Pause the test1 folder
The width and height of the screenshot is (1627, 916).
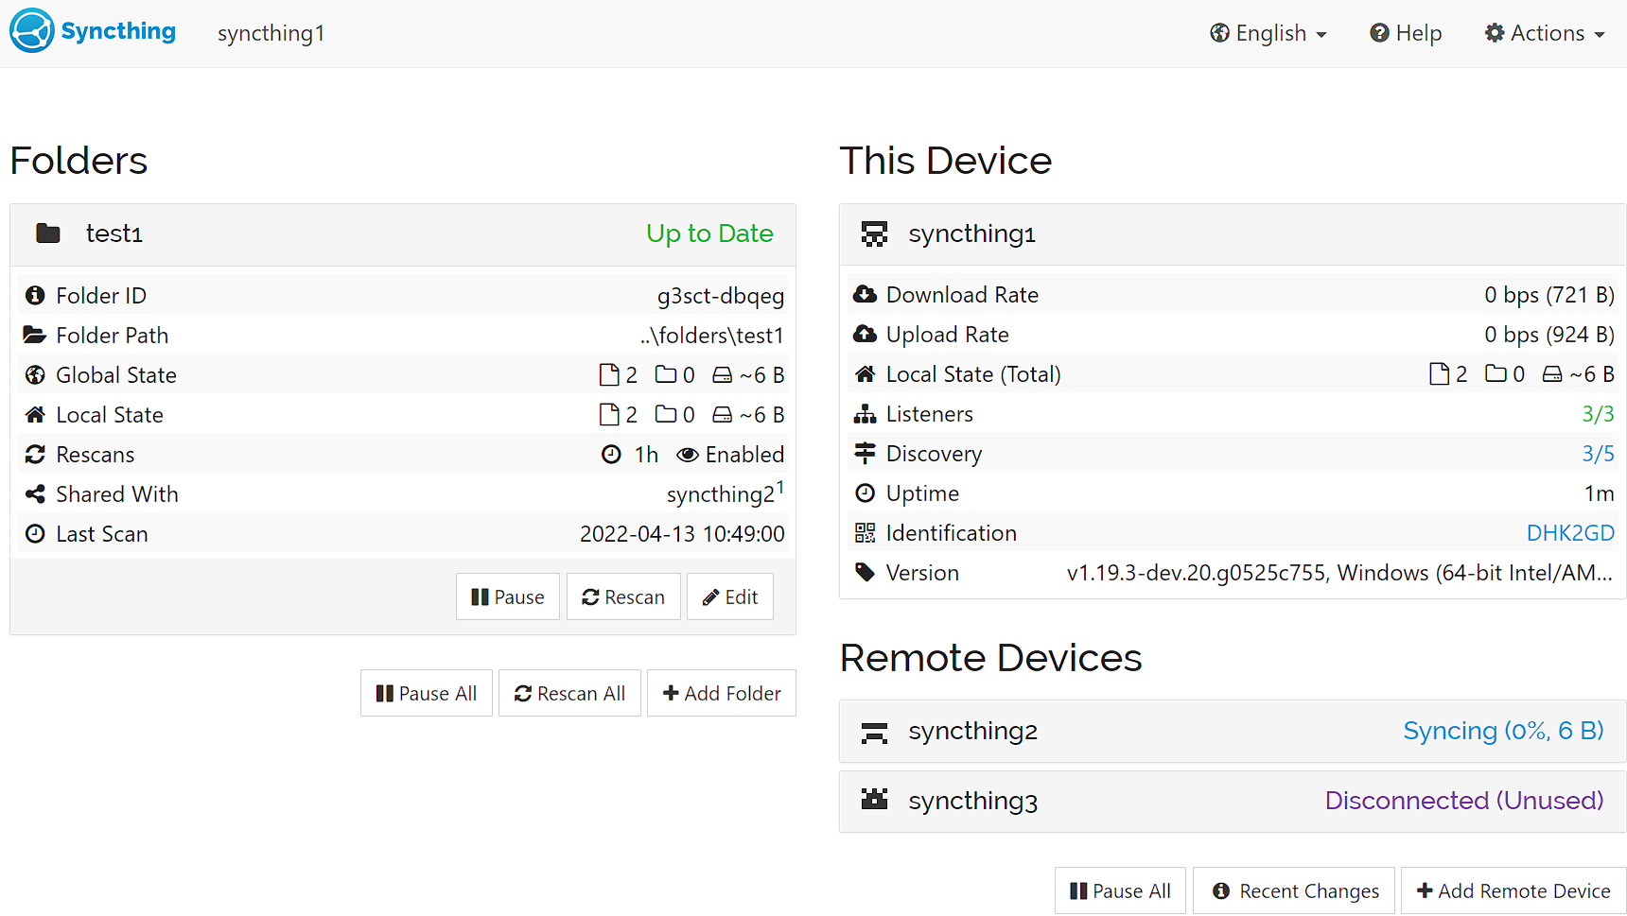tap(507, 596)
